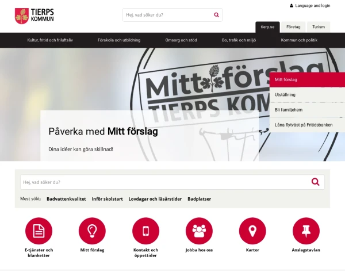Image resolution: width=345 pixels, height=276 pixels.
Task: Open the Anslagstavlan pushpin icon
Action: pyautogui.click(x=306, y=231)
